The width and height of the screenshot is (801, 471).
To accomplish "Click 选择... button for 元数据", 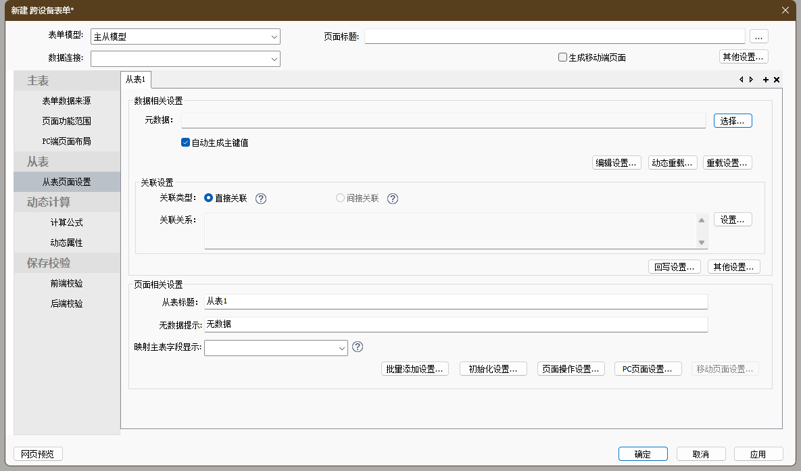I will (733, 120).
